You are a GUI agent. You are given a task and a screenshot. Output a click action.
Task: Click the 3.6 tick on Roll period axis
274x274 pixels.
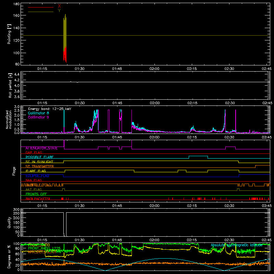coord(17,97)
